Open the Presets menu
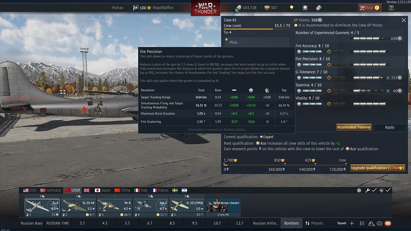Screen dimensions: 411x231 [314, 223]
